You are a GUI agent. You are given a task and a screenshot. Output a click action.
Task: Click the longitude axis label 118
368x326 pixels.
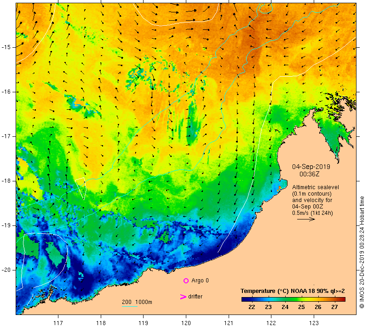click(101, 323)
